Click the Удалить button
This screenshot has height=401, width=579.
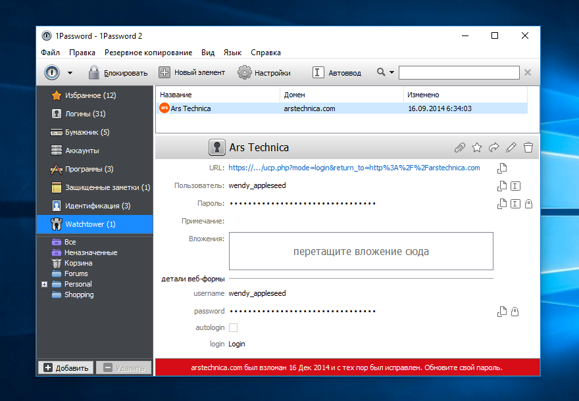124,367
